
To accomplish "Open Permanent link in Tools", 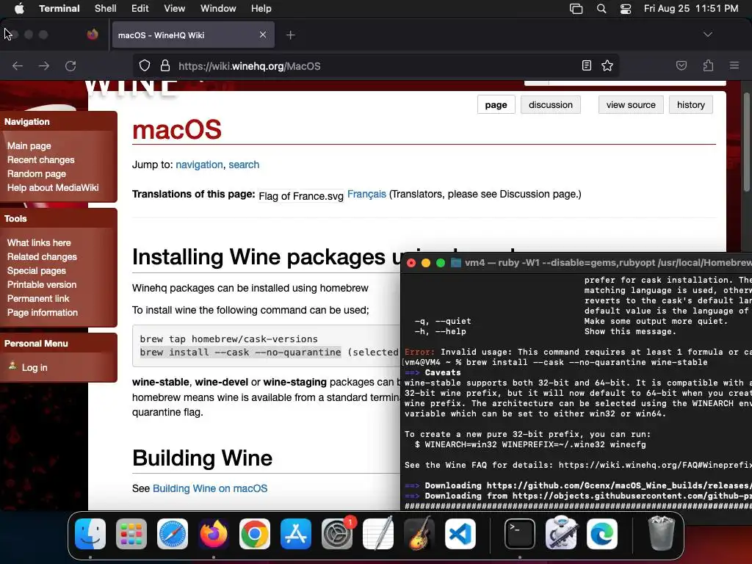I will (38, 298).
